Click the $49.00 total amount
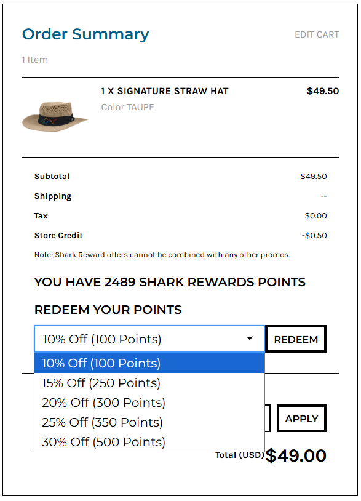Viewport: 361px width, 501px height. click(x=296, y=455)
